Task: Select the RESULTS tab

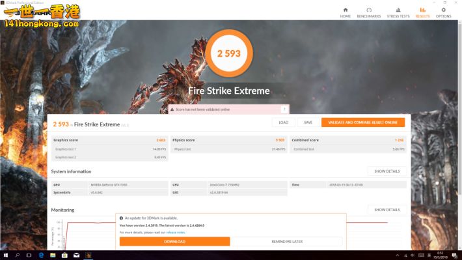Action: click(422, 12)
